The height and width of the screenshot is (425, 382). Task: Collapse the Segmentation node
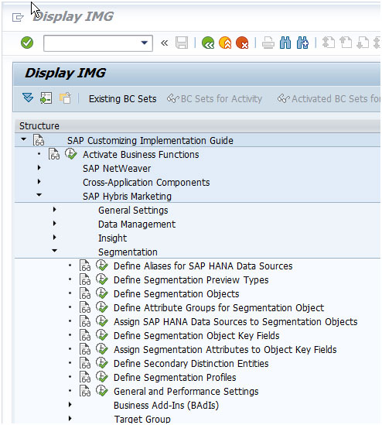55,251
